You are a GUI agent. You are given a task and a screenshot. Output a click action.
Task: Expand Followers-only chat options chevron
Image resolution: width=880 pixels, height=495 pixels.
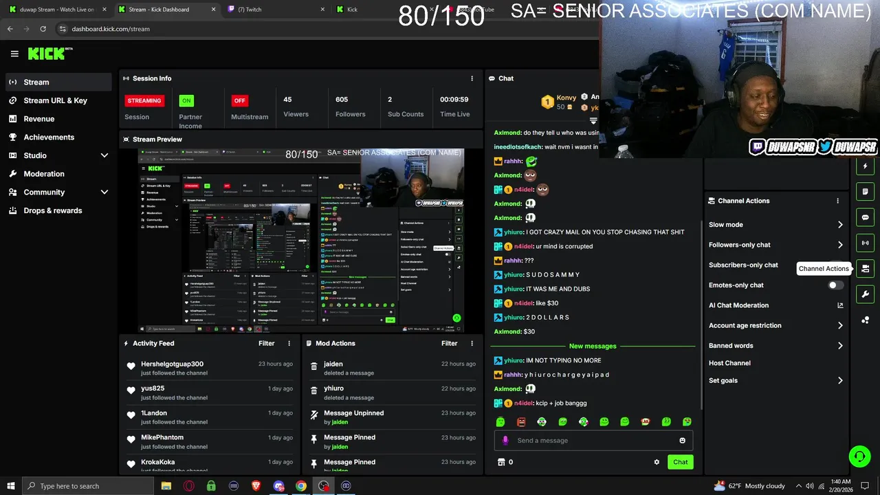coord(839,245)
